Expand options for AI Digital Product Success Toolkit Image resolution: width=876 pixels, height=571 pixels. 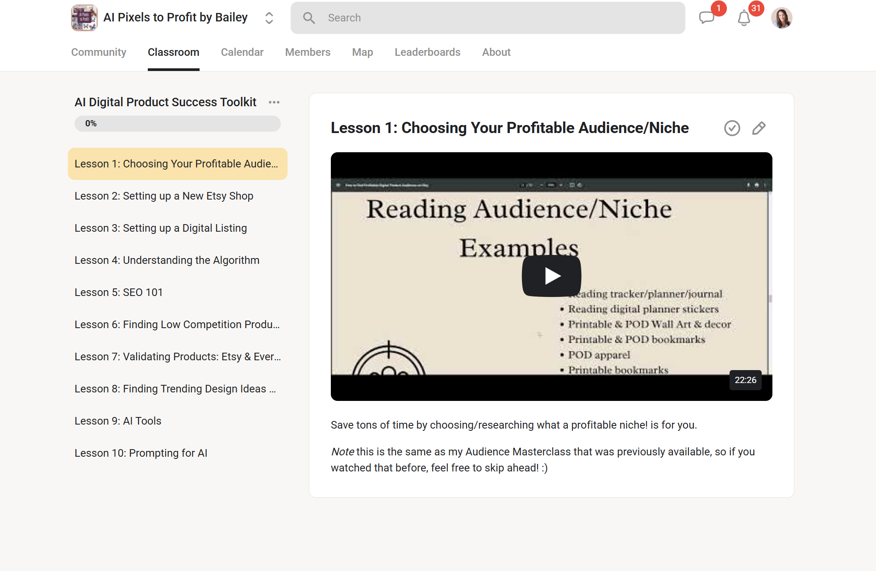[x=274, y=102]
